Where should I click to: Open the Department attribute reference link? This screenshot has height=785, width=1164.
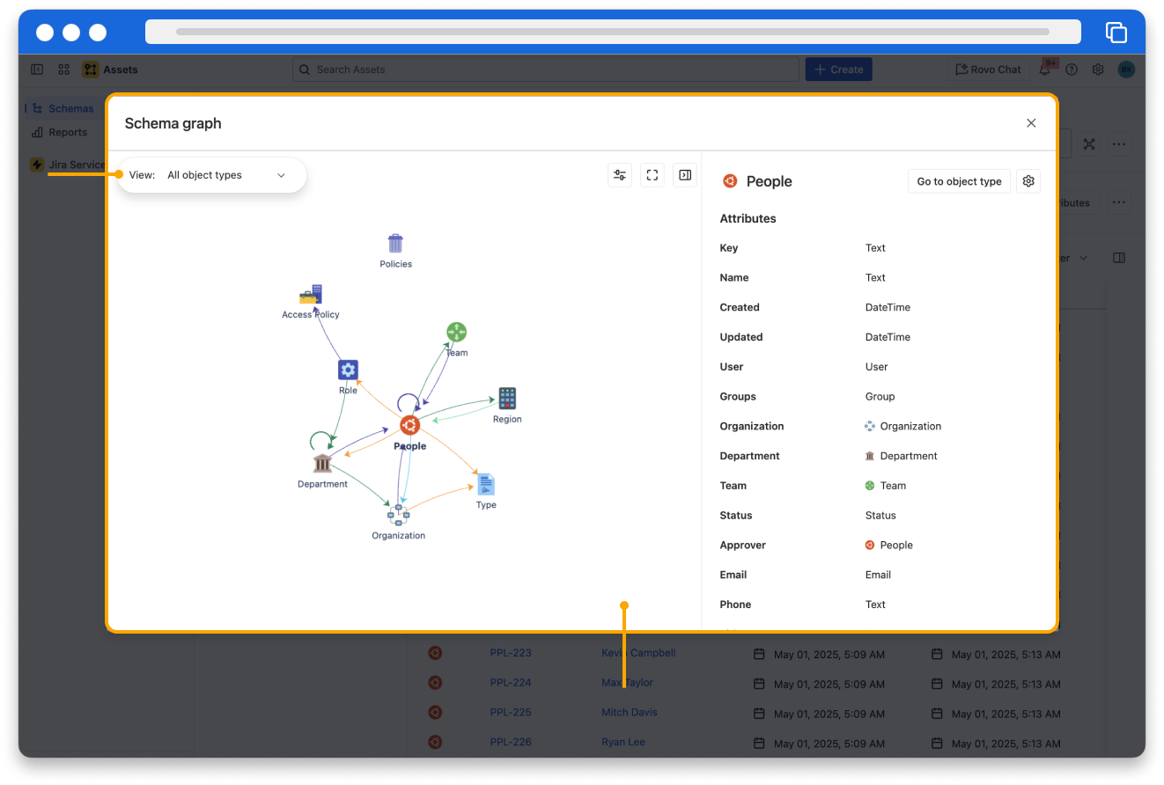908,456
